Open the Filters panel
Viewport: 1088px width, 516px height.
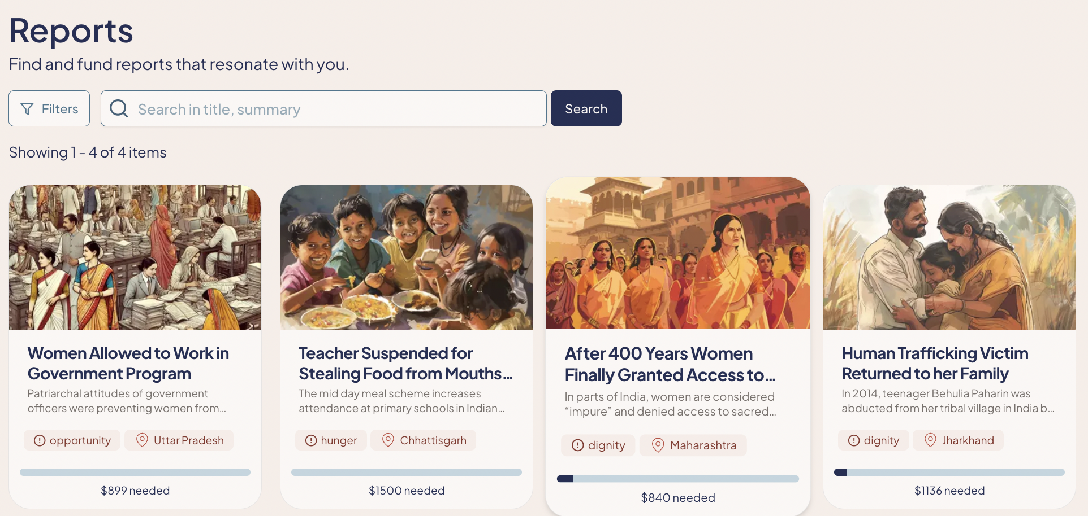(x=49, y=108)
